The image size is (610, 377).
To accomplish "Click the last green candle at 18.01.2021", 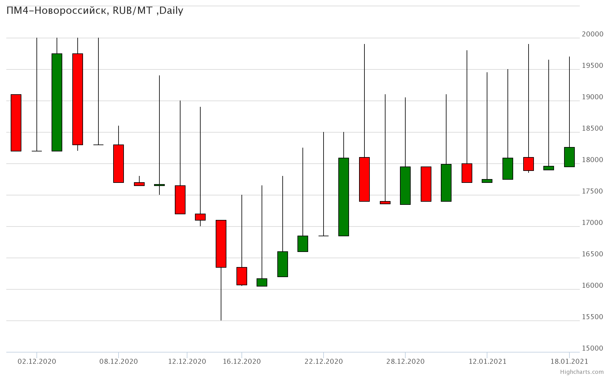I will pos(569,157).
